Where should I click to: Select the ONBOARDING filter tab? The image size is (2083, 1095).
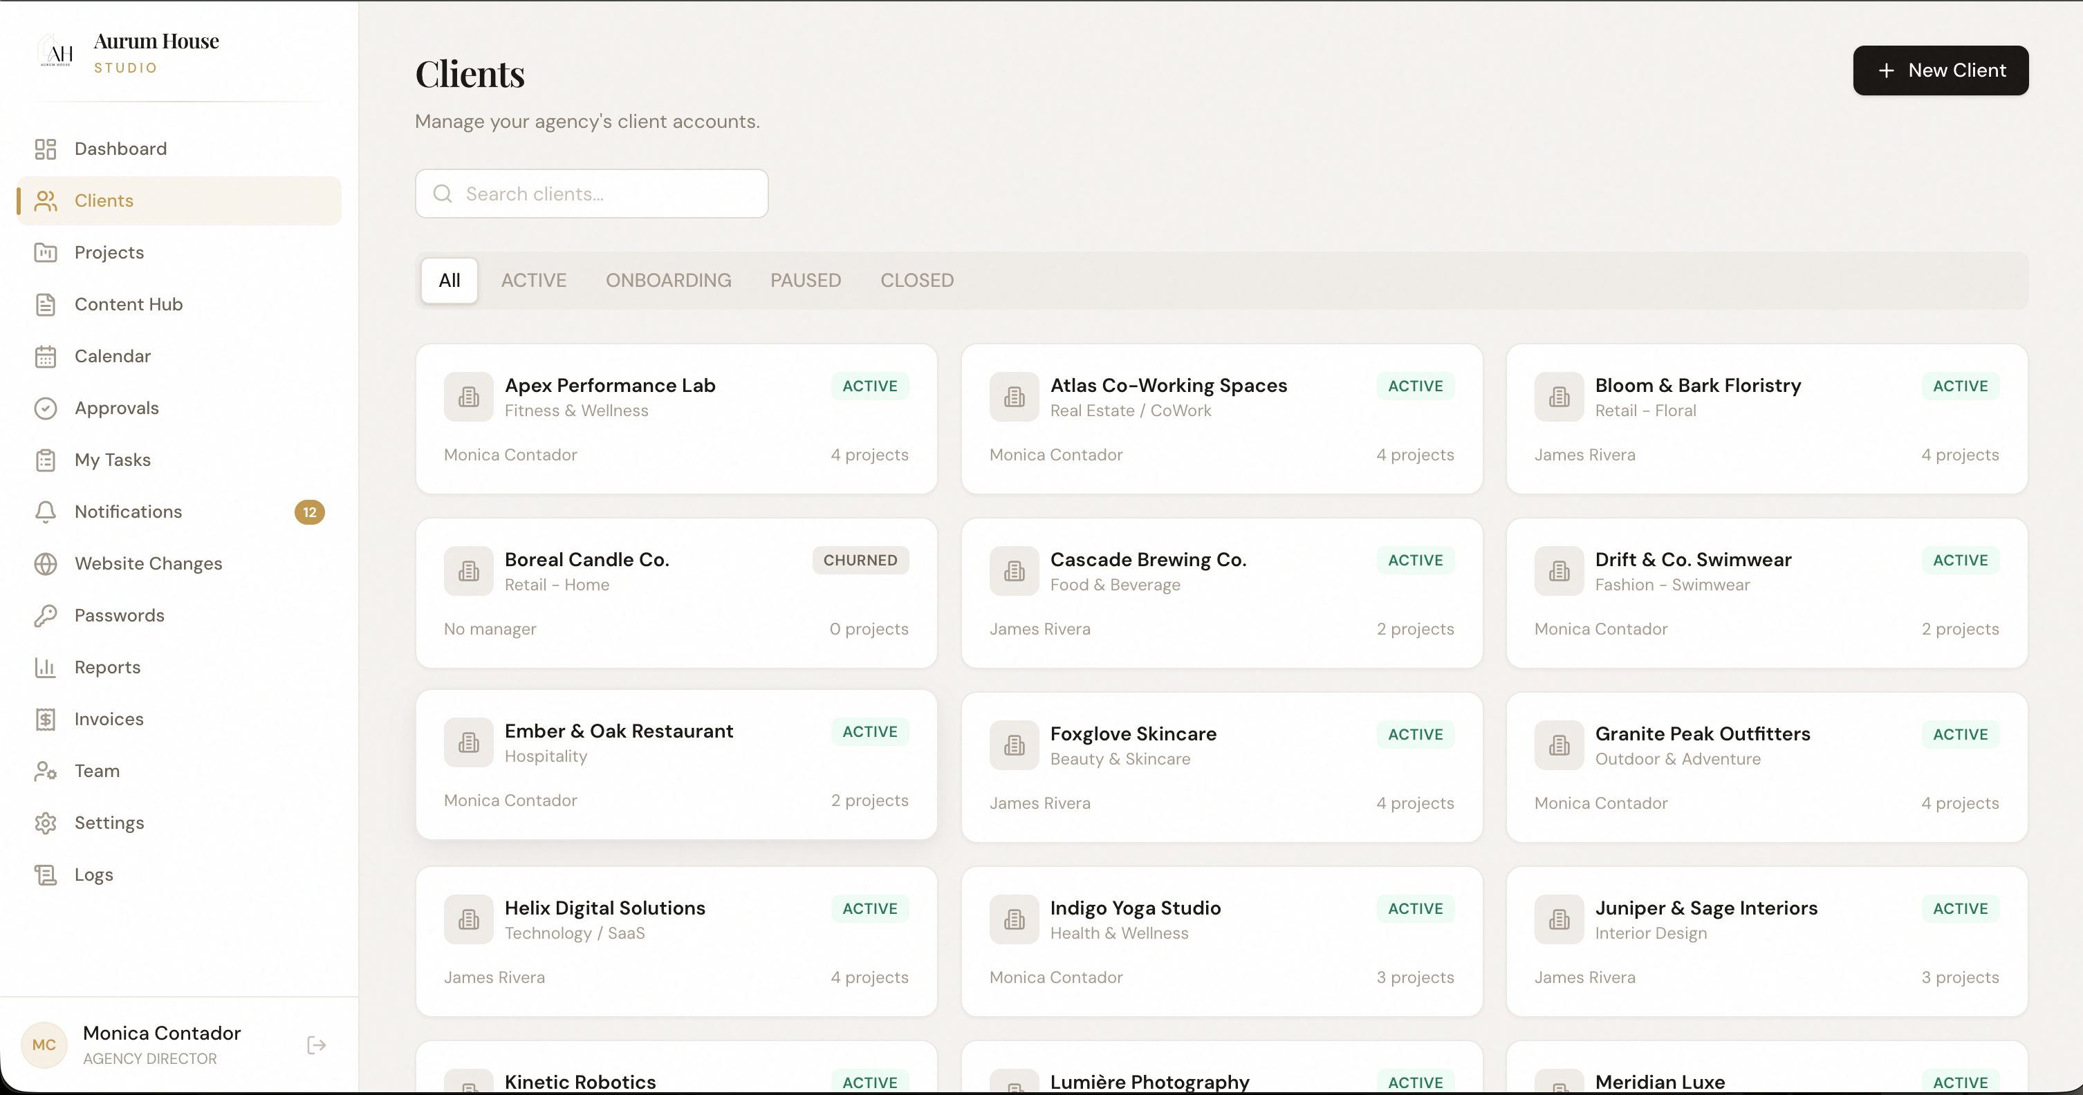point(669,279)
